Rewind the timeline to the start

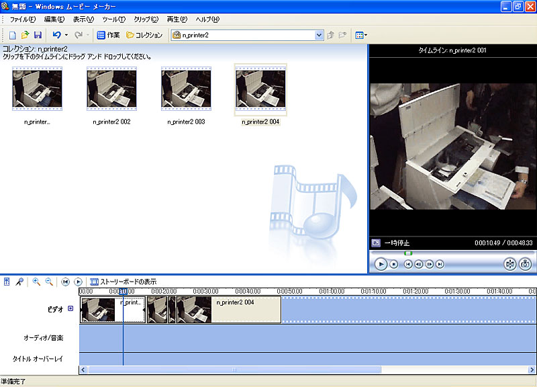pos(65,282)
